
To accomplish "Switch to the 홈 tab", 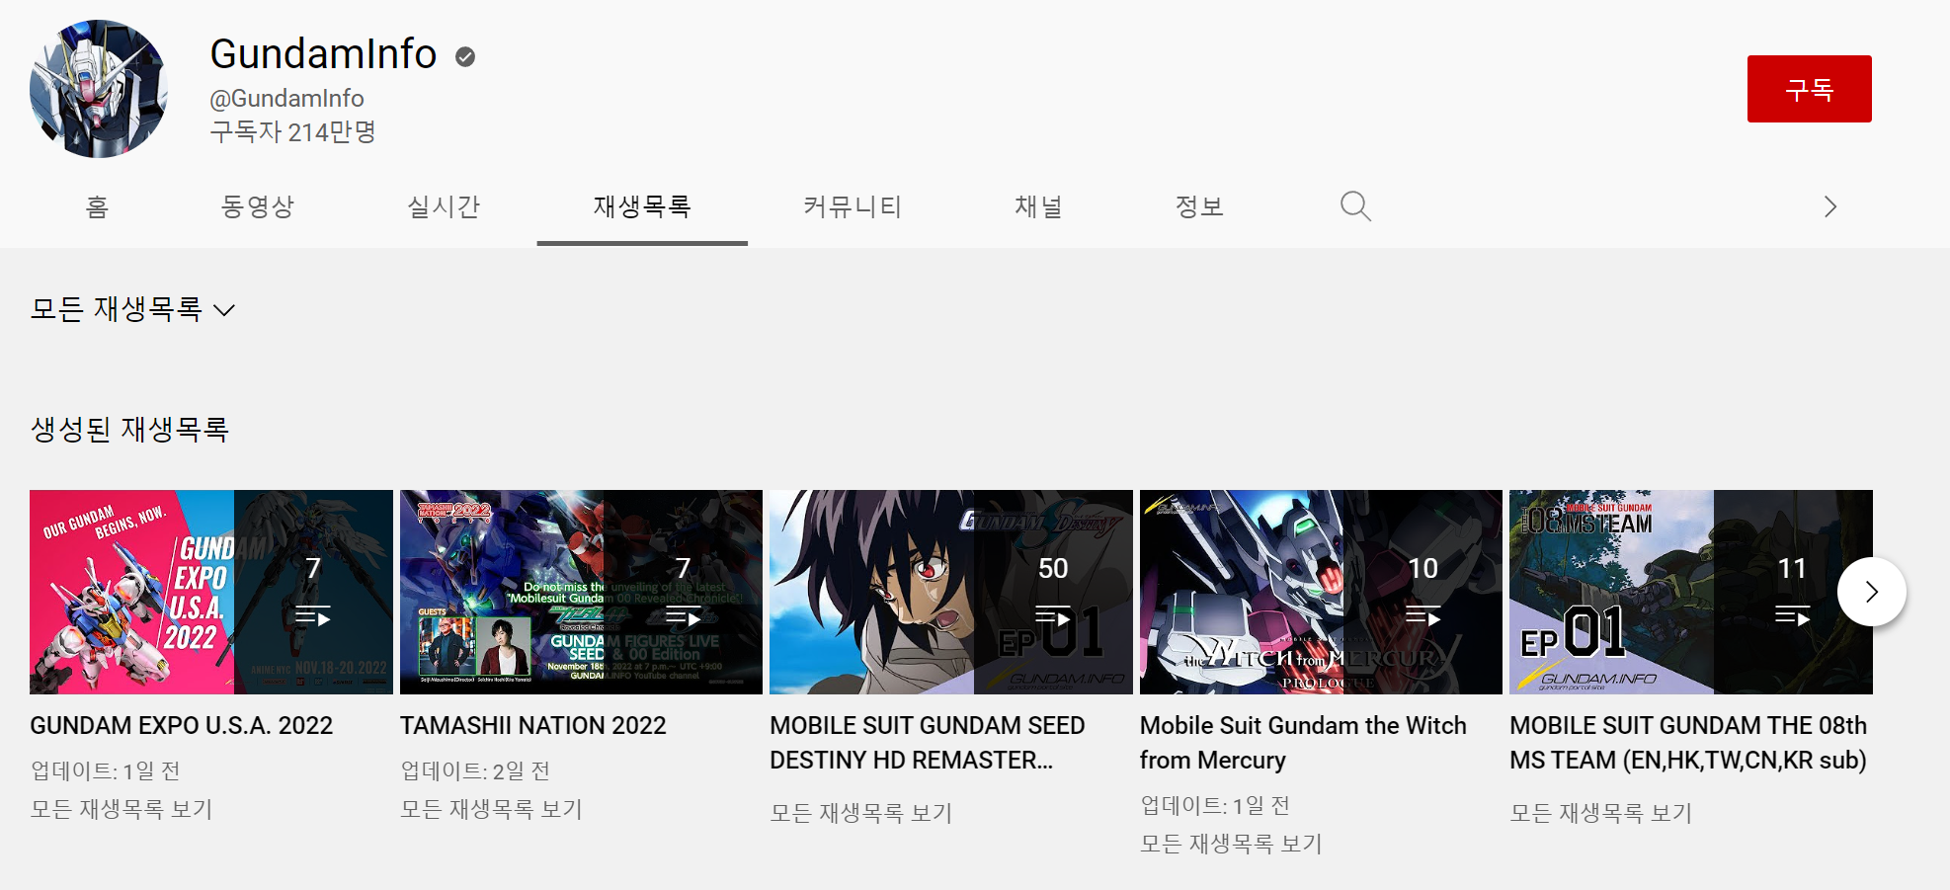I will [97, 206].
